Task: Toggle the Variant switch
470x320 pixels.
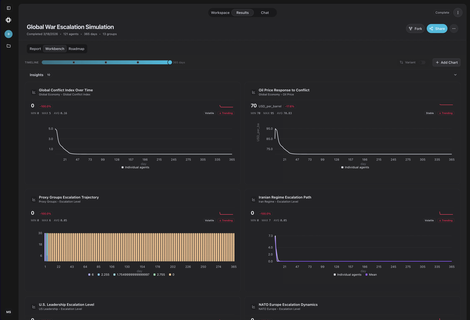Action: coord(422,63)
